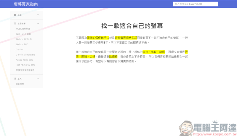Click the model number search field
The image size is (237, 136).
(195, 4)
